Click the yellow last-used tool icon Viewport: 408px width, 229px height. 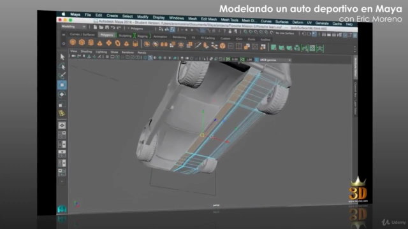coord(62,113)
